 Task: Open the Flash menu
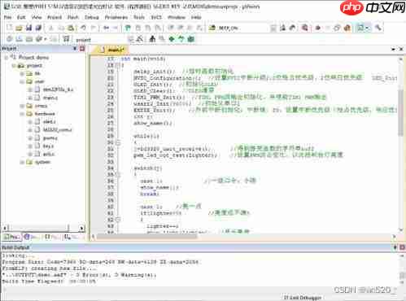(72, 17)
